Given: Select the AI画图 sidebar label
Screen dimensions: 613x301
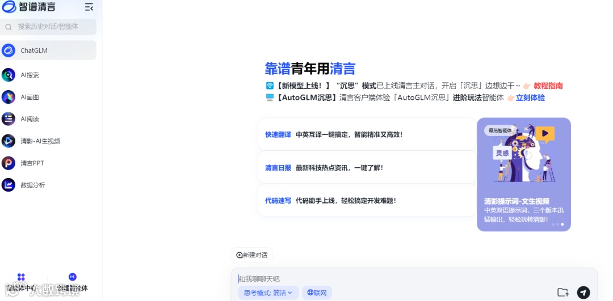Looking at the screenshot, I should coord(30,97).
